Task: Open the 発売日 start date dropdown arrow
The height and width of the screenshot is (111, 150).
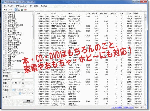Action: point(26,90)
